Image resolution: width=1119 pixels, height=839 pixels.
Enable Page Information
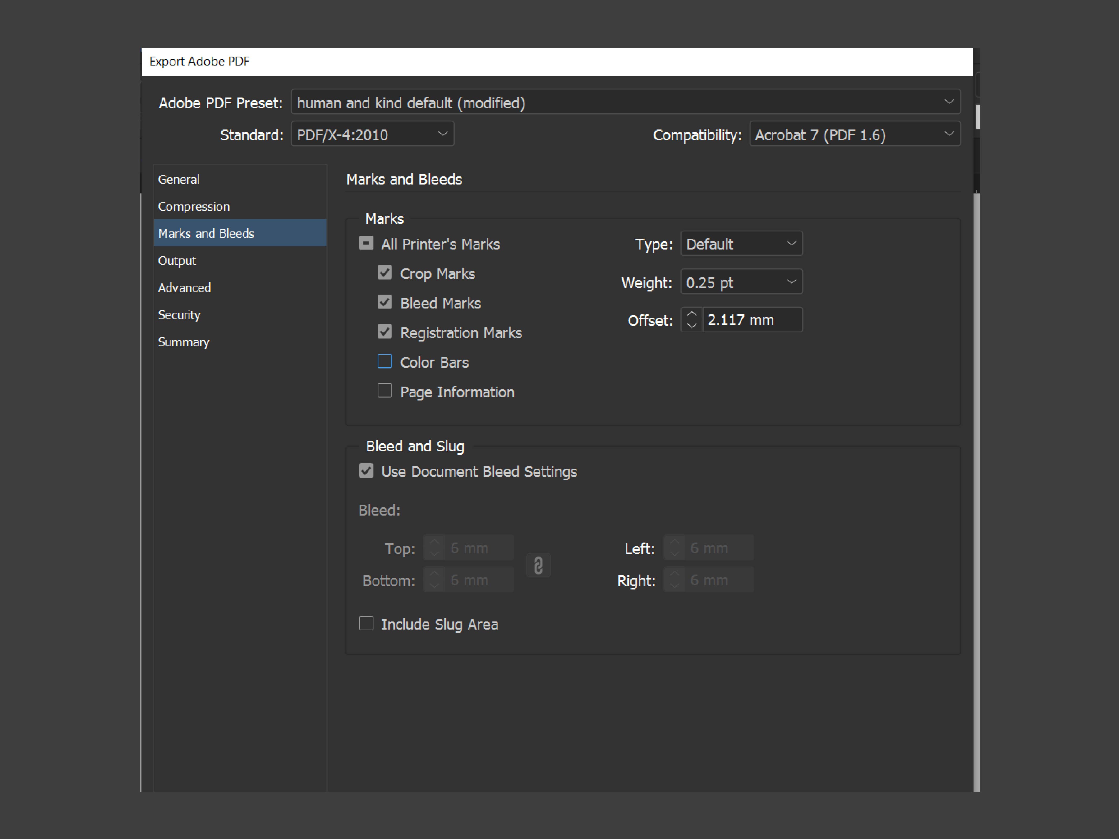(384, 391)
